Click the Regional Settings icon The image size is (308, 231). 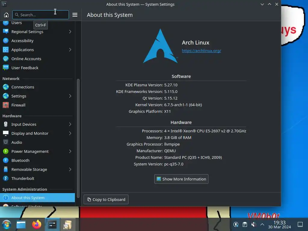pyautogui.click(x=6, y=32)
